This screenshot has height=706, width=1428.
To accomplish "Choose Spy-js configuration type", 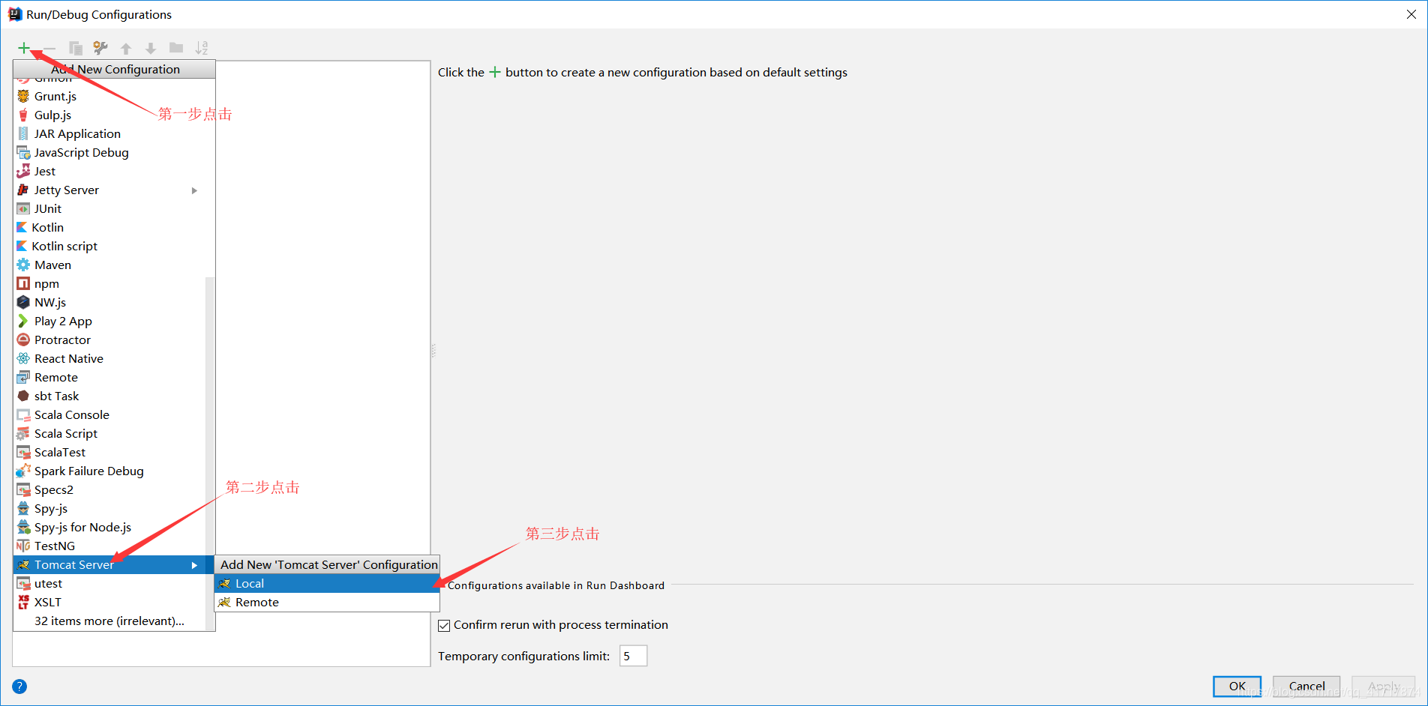I will (x=109, y=508).
